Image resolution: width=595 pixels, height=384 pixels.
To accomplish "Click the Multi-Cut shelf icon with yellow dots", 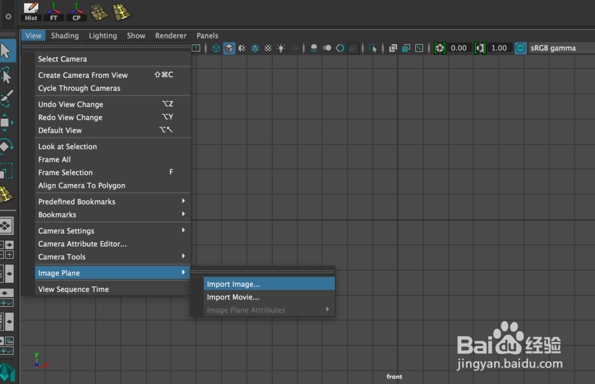I will click(99, 12).
